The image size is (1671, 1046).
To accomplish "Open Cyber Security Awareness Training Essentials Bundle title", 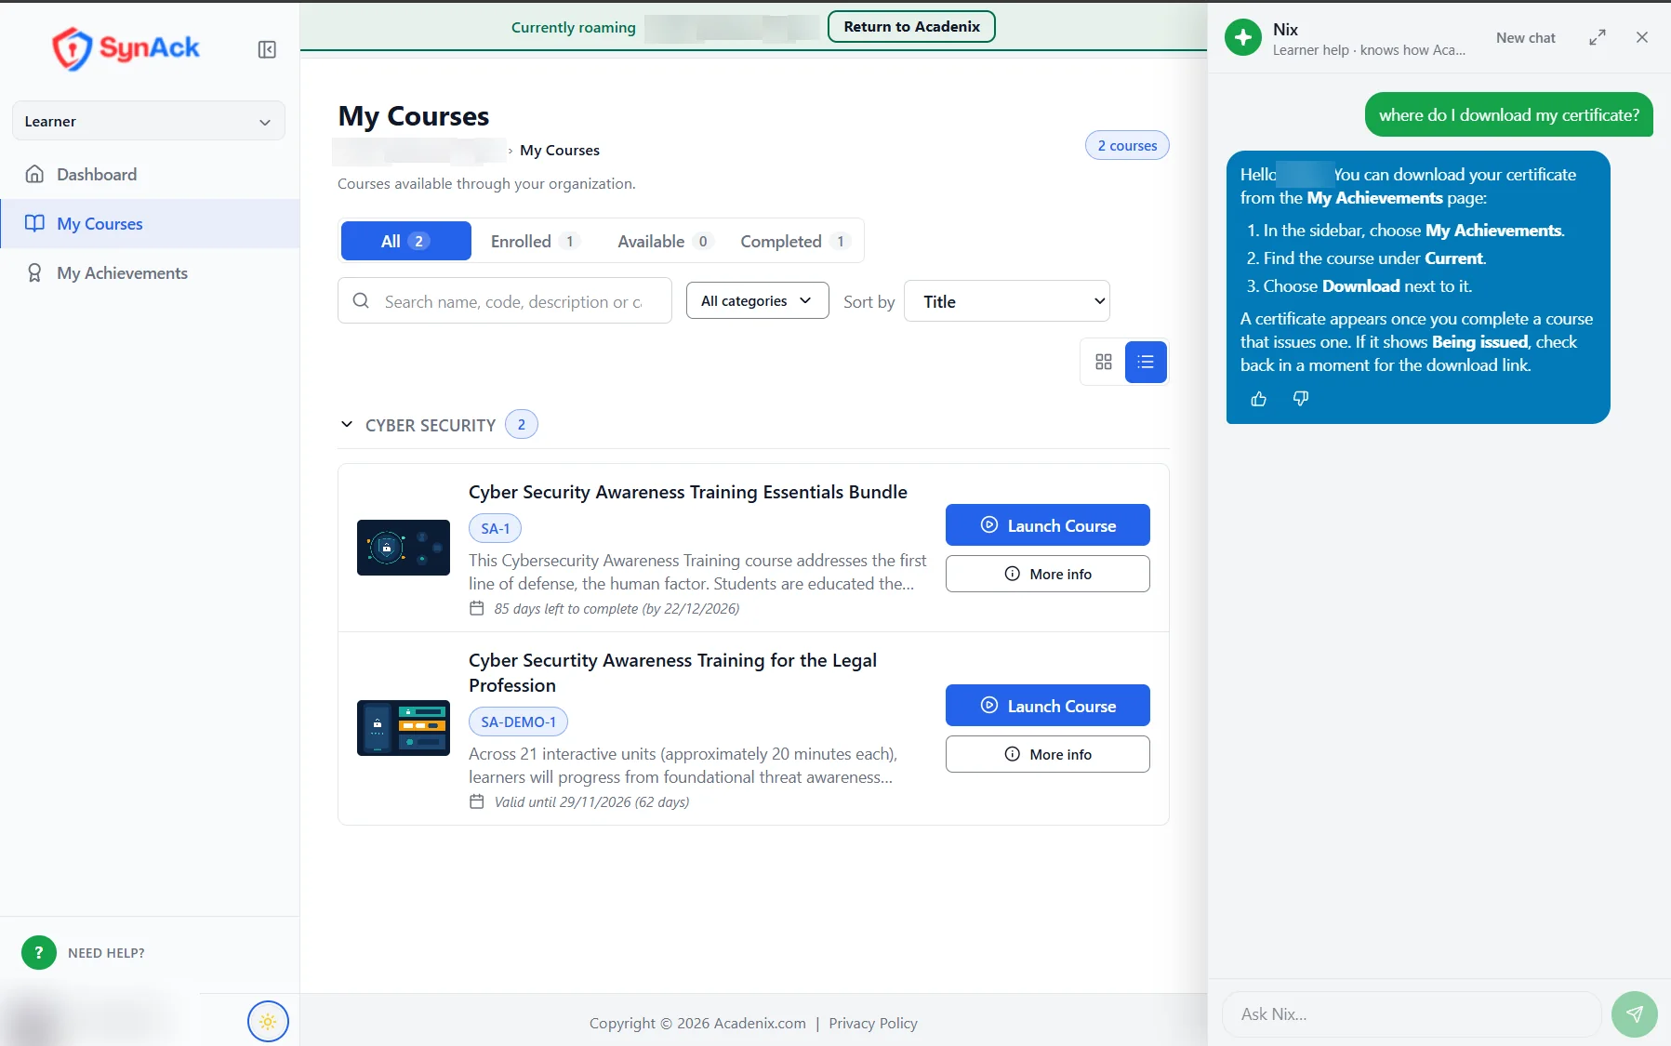I will point(688,492).
